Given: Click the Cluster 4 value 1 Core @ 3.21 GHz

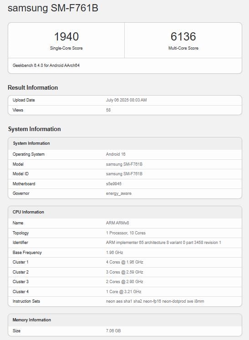Looking at the screenshot, I should [x=124, y=292].
